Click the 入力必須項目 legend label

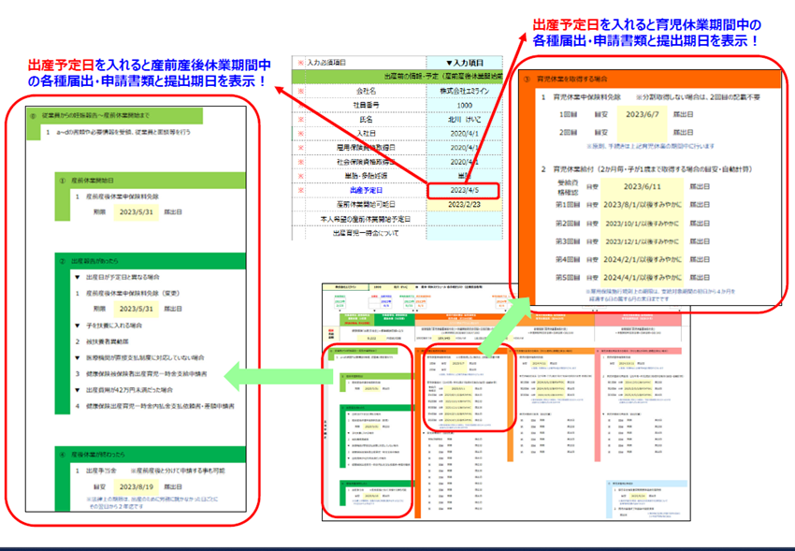coord(326,63)
